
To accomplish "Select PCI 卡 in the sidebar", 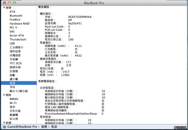I will (x=14, y=28).
